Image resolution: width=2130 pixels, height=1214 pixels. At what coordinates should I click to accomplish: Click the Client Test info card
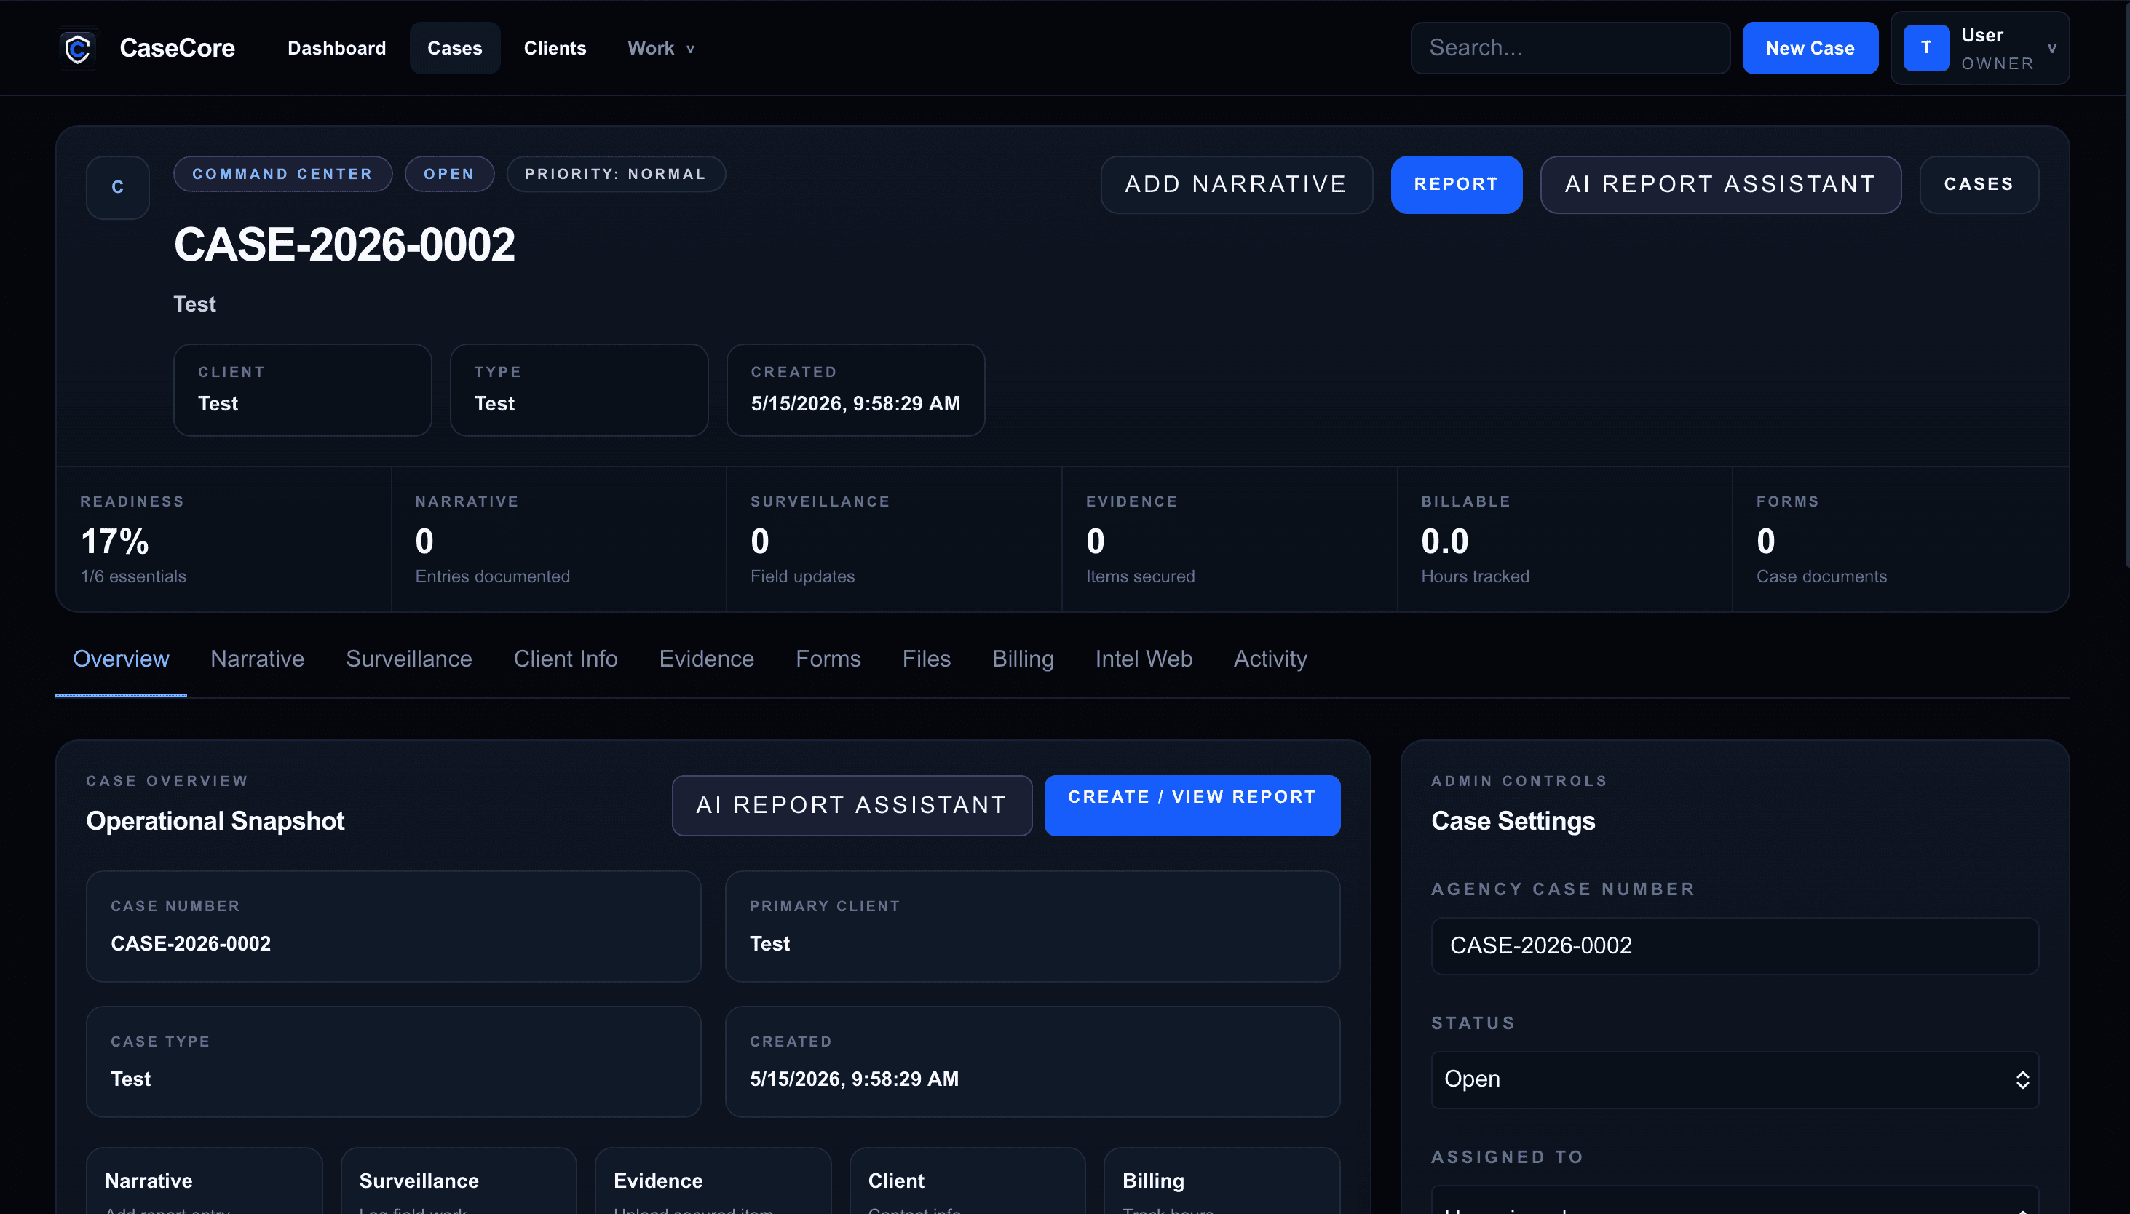(302, 389)
